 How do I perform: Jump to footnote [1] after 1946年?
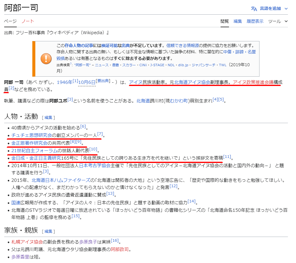point(75,81)
